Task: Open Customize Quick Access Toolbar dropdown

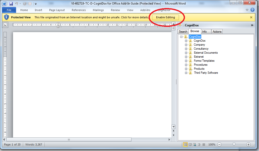Action: [36, 4]
